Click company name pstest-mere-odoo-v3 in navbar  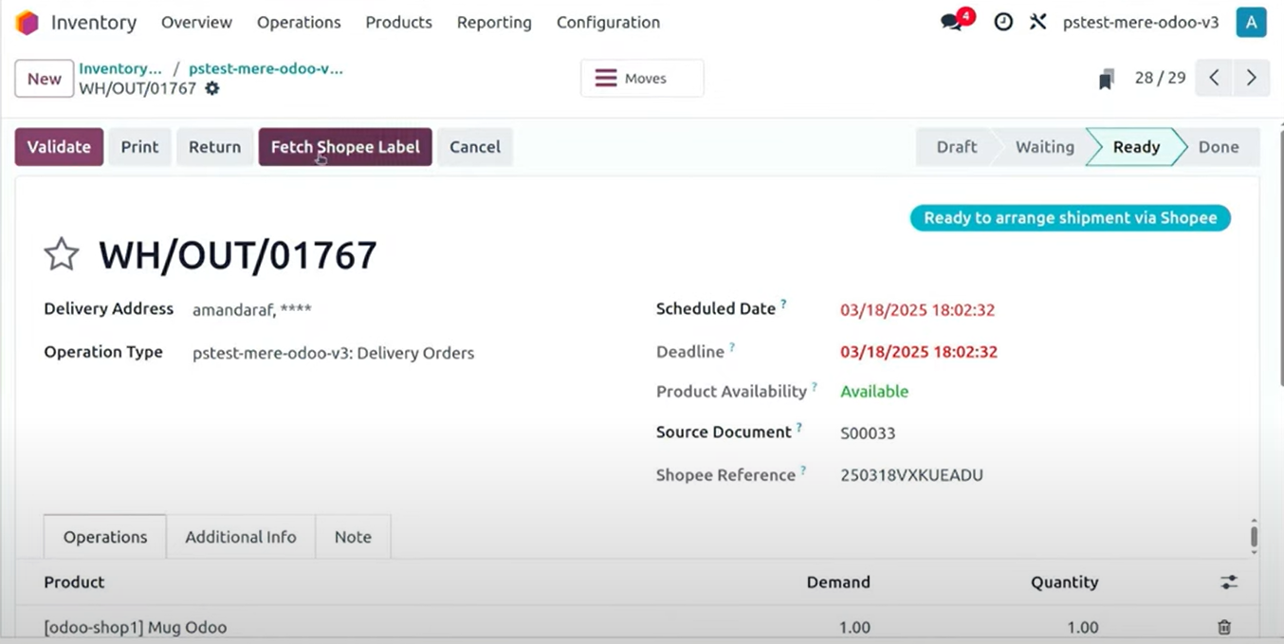pyautogui.click(x=1141, y=22)
